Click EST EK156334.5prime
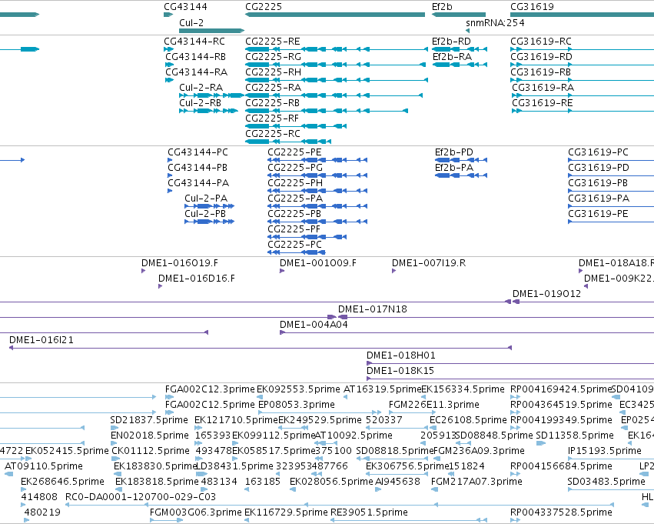Screen dimensions: 654x524 pyautogui.click(x=463, y=389)
